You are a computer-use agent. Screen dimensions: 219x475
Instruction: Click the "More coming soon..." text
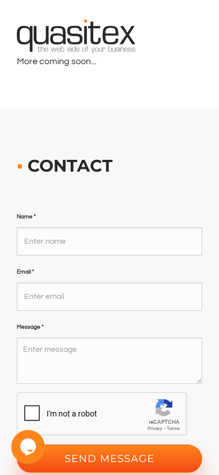tap(57, 61)
